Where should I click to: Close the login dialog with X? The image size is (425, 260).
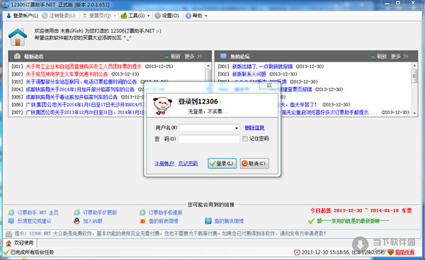pos(269,85)
